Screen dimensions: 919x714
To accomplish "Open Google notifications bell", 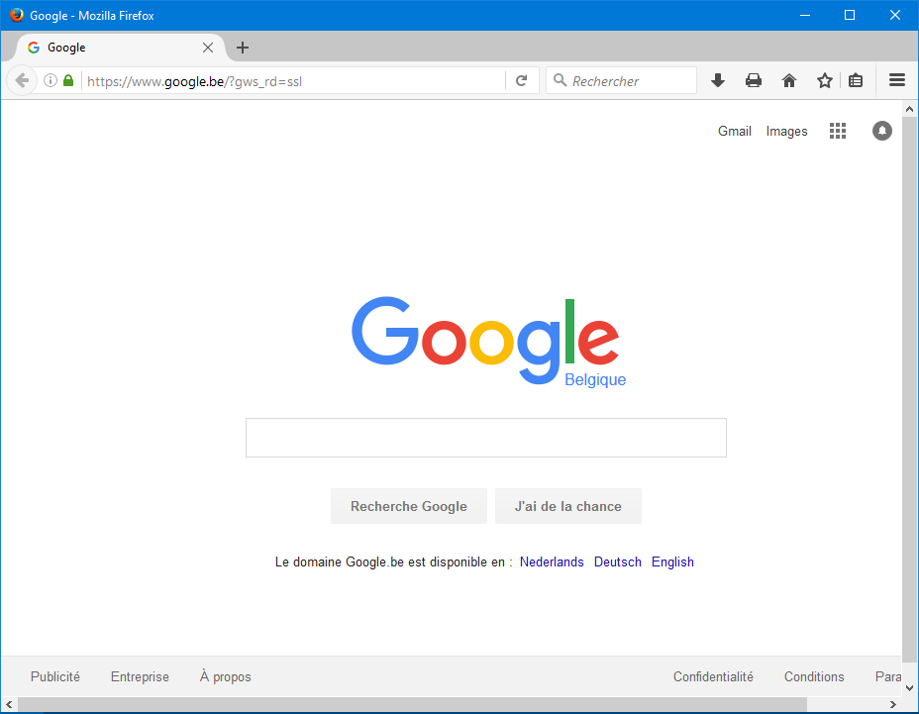I will 882,131.
